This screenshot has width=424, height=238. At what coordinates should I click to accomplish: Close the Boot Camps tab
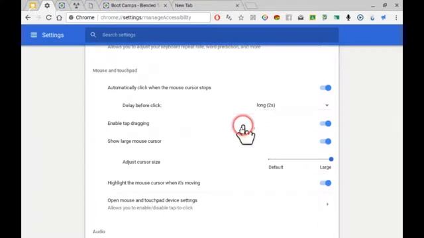click(x=165, y=5)
